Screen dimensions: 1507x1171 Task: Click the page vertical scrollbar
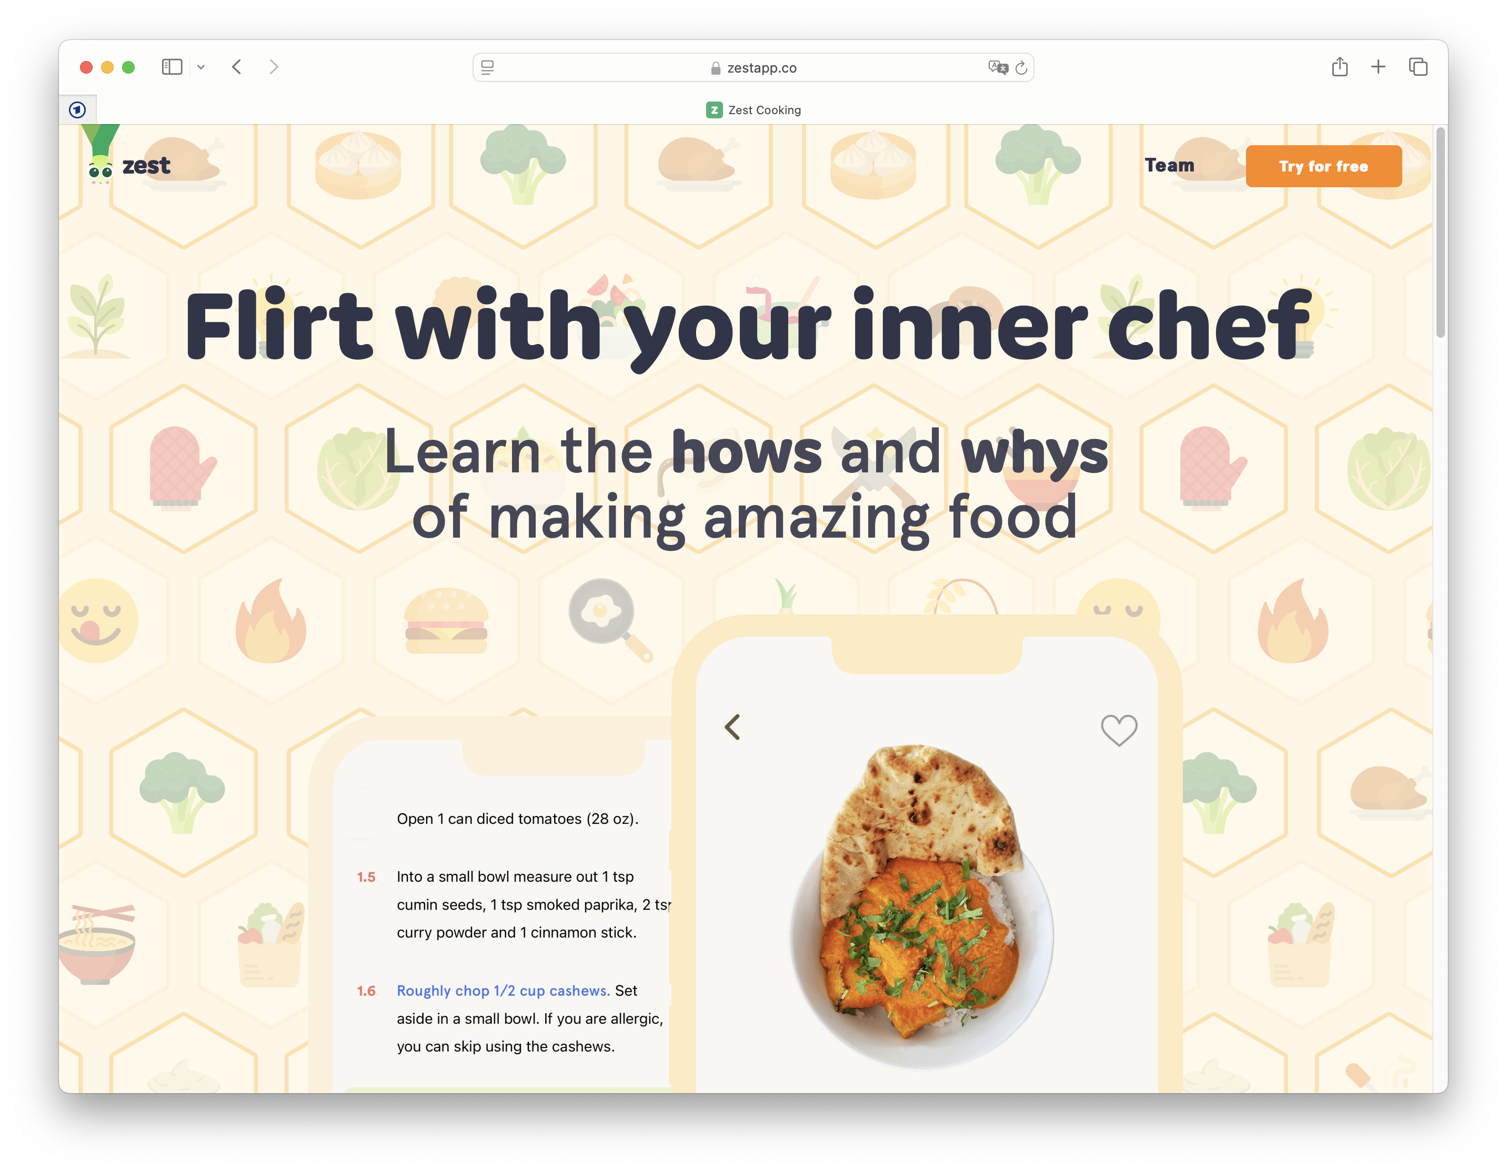pyautogui.click(x=1440, y=233)
